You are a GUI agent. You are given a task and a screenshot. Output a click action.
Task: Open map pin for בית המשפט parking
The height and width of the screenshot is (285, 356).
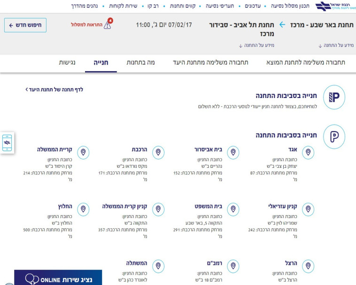[233, 209]
